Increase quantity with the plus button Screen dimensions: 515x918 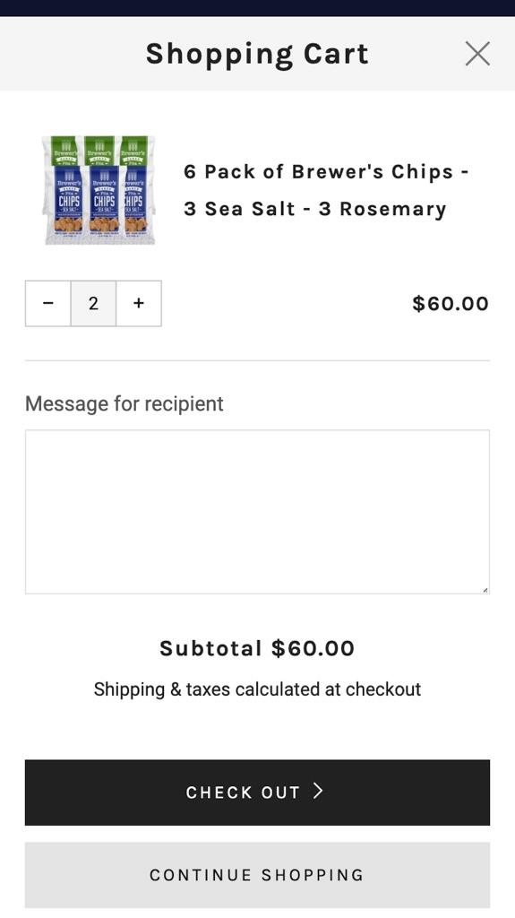point(139,303)
